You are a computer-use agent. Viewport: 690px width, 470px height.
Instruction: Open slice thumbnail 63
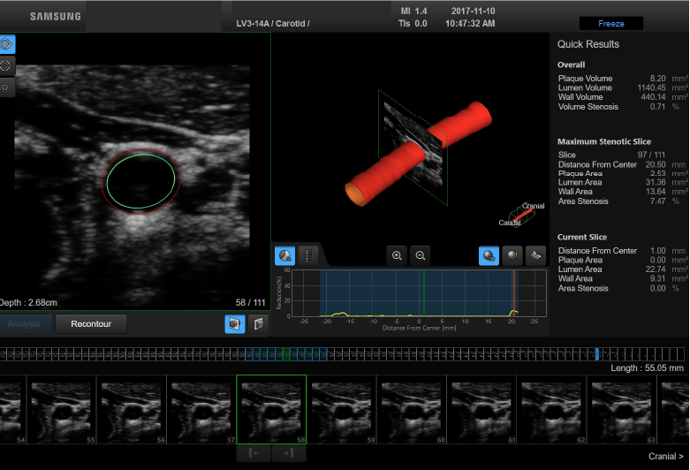coord(622,410)
